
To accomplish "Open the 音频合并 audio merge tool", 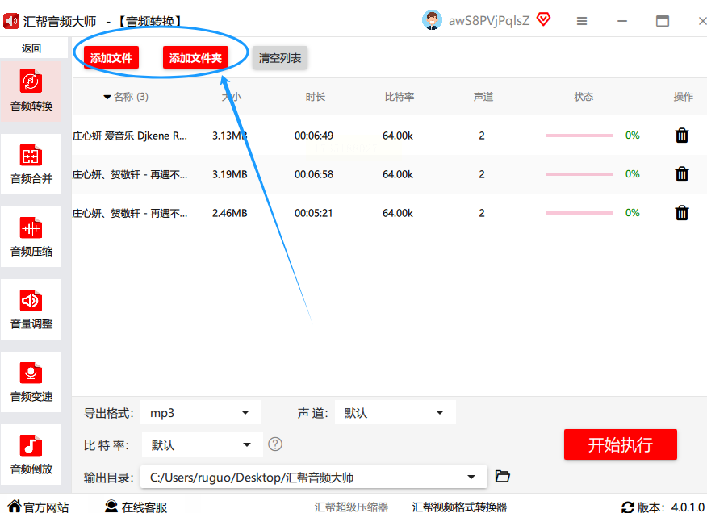I will pyautogui.click(x=31, y=164).
